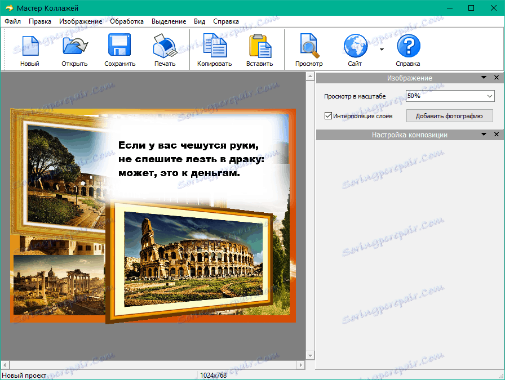Image resolution: width=505 pixels, height=380 pixels.
Task: Open the Выделение menu
Action: coord(169,21)
